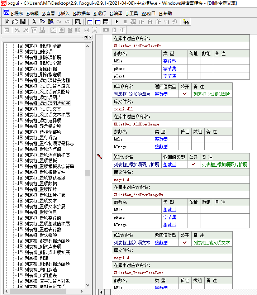Toggle the 传址 cell in the pText row
Viewport: 257px width, 295px height.
tap(194, 76)
